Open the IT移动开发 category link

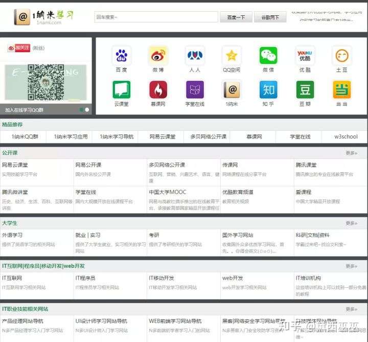pos(162,278)
